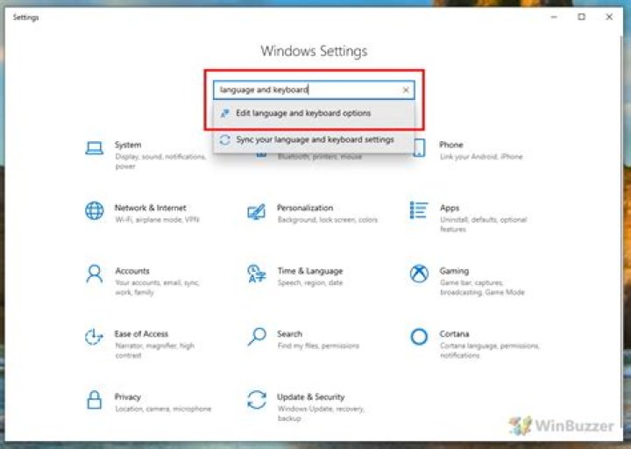Open Privacy via the padlock icon
The image size is (631, 449).
click(94, 400)
